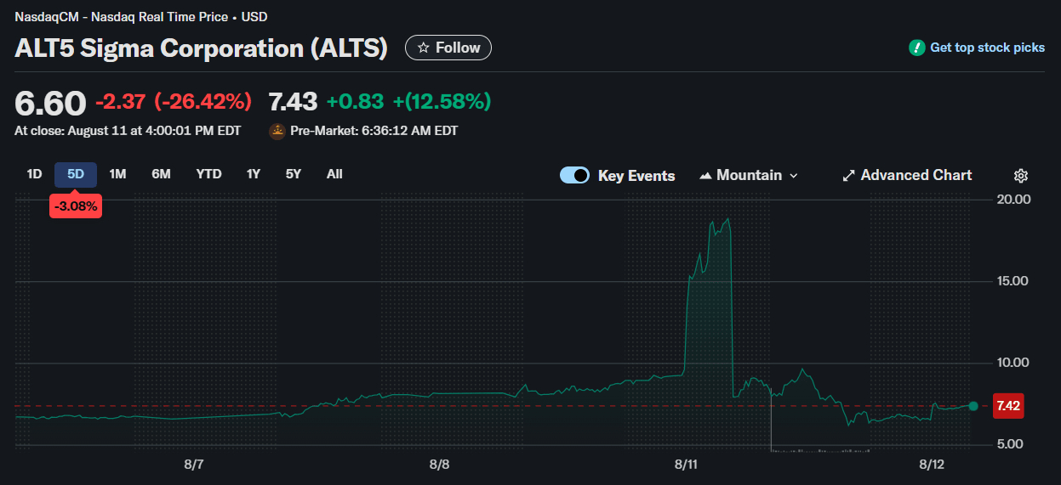Click the 7.42 price label on axis
Viewport: 1061px width, 485px height.
pyautogui.click(x=1007, y=406)
